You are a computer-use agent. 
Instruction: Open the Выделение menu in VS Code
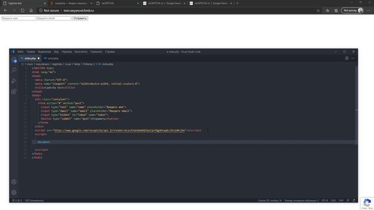pyautogui.click(x=44, y=52)
